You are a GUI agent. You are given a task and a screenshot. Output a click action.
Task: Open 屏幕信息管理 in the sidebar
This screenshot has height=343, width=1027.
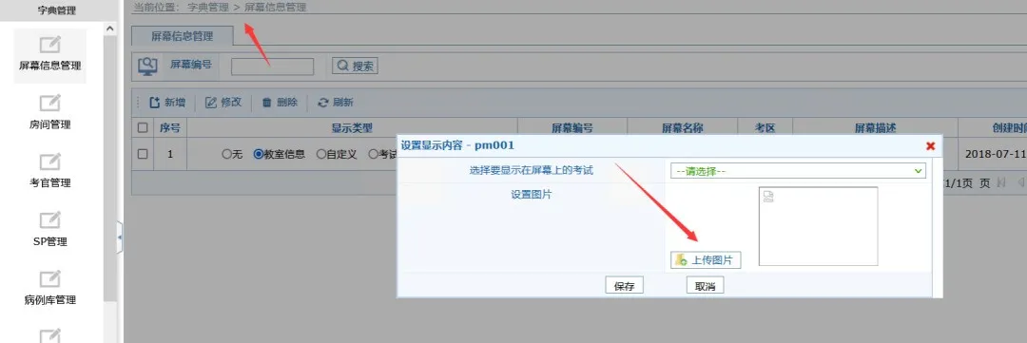49,55
